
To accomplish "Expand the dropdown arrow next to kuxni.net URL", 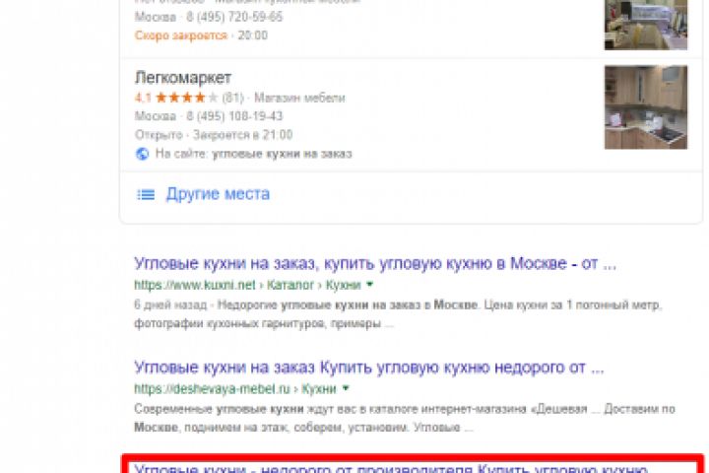I will pyautogui.click(x=369, y=285).
